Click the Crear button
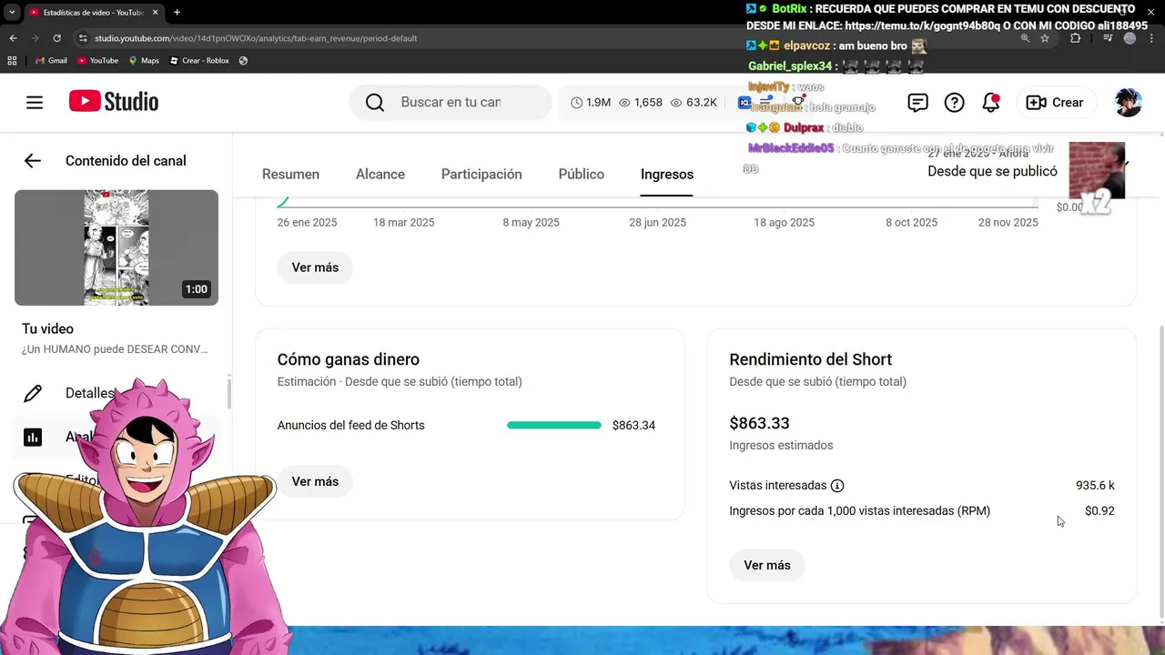This screenshot has width=1165, height=655. pyautogui.click(x=1055, y=103)
